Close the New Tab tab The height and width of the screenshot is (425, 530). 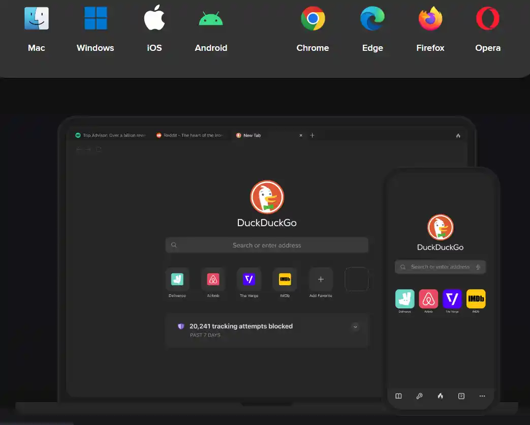point(301,135)
